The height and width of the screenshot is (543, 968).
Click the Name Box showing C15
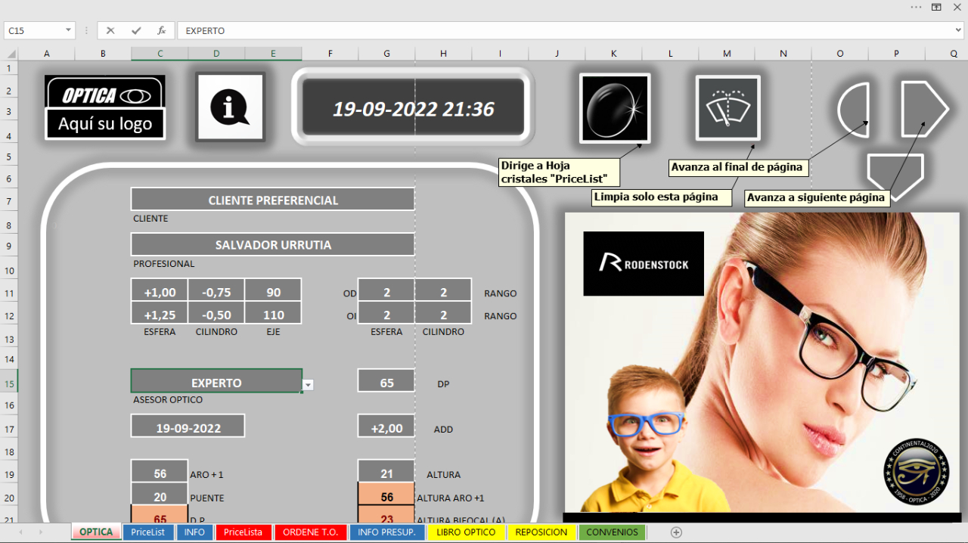[35, 31]
